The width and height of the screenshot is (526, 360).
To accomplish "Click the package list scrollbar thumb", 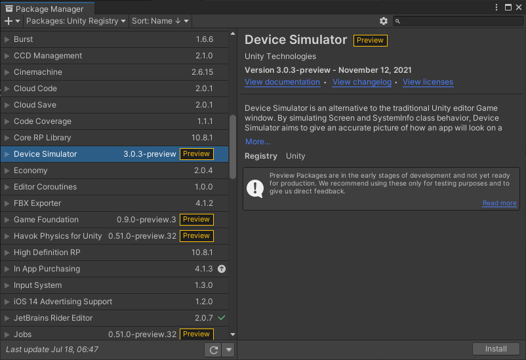I will pyautogui.click(x=232, y=147).
